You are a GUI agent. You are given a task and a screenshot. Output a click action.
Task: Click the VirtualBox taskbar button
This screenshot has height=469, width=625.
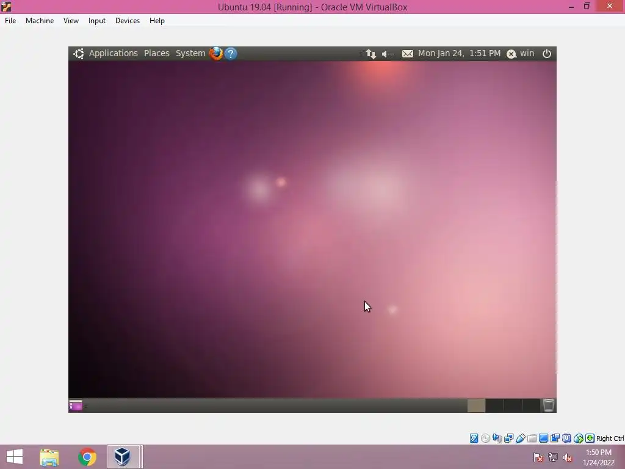pos(123,457)
